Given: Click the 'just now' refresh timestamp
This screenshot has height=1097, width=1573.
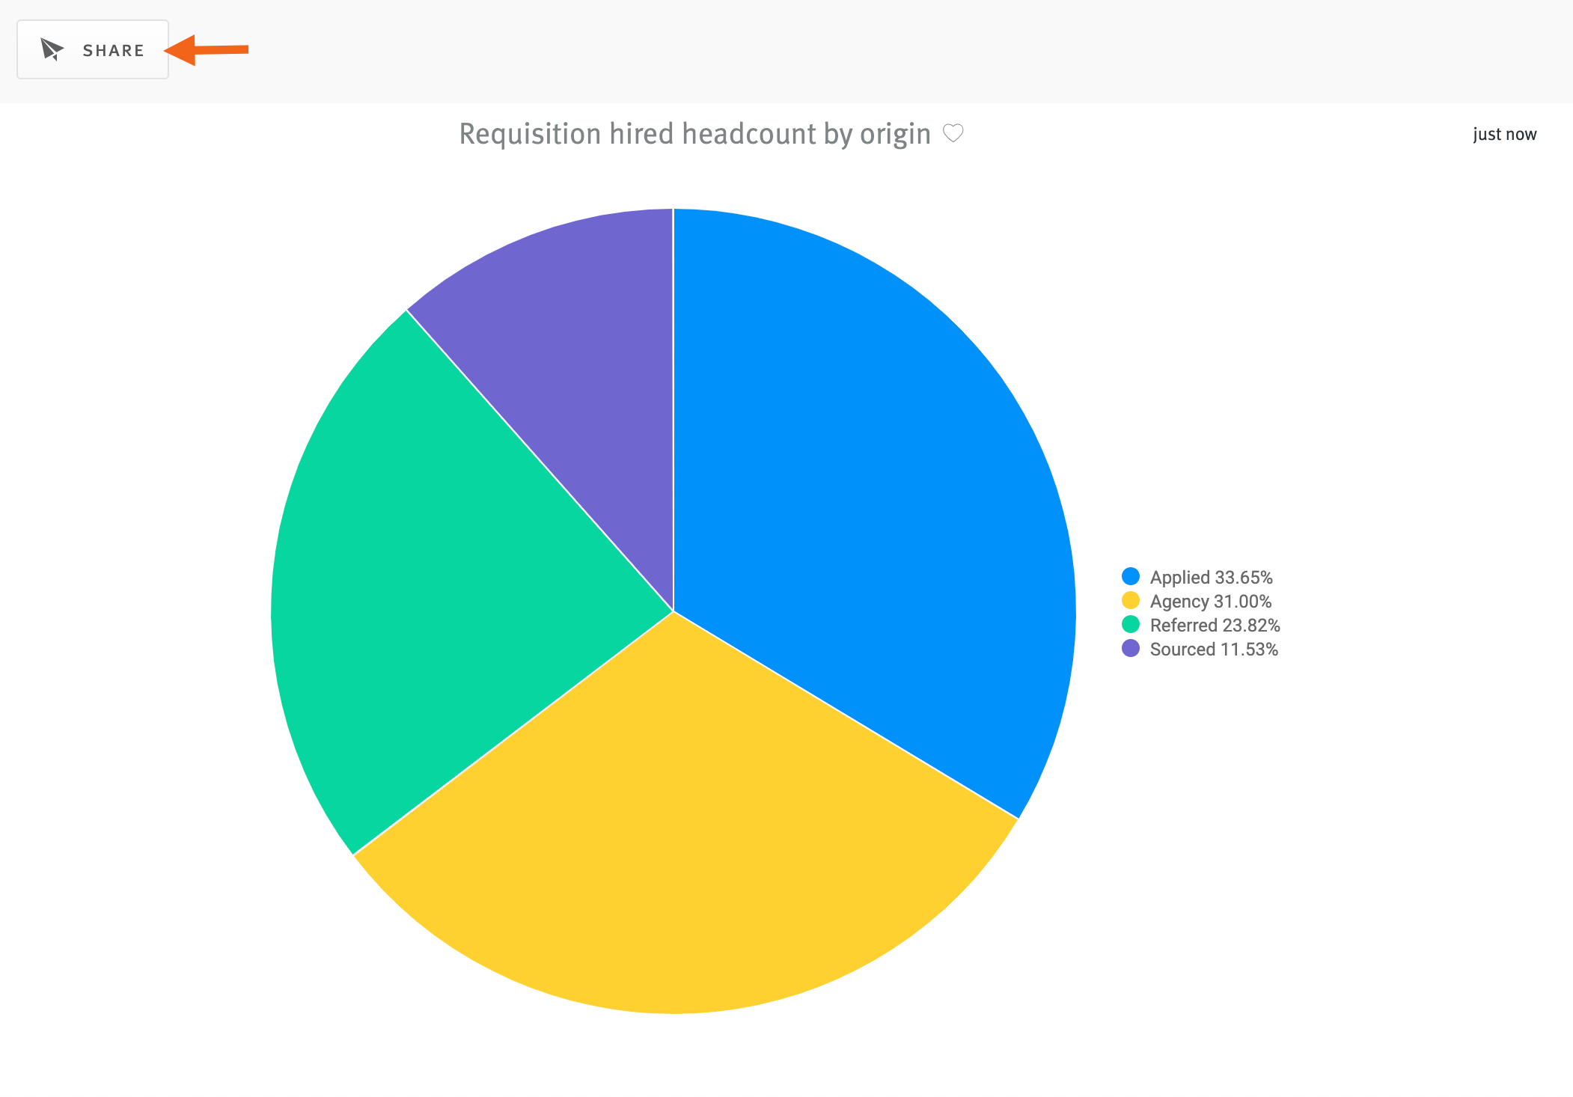Looking at the screenshot, I should click(x=1504, y=134).
